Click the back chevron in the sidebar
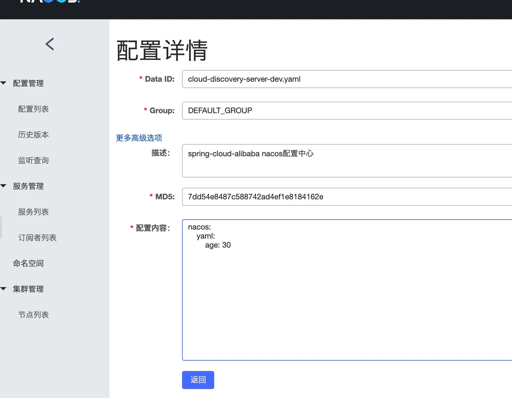Image resolution: width=512 pixels, height=398 pixels. pyautogui.click(x=50, y=44)
